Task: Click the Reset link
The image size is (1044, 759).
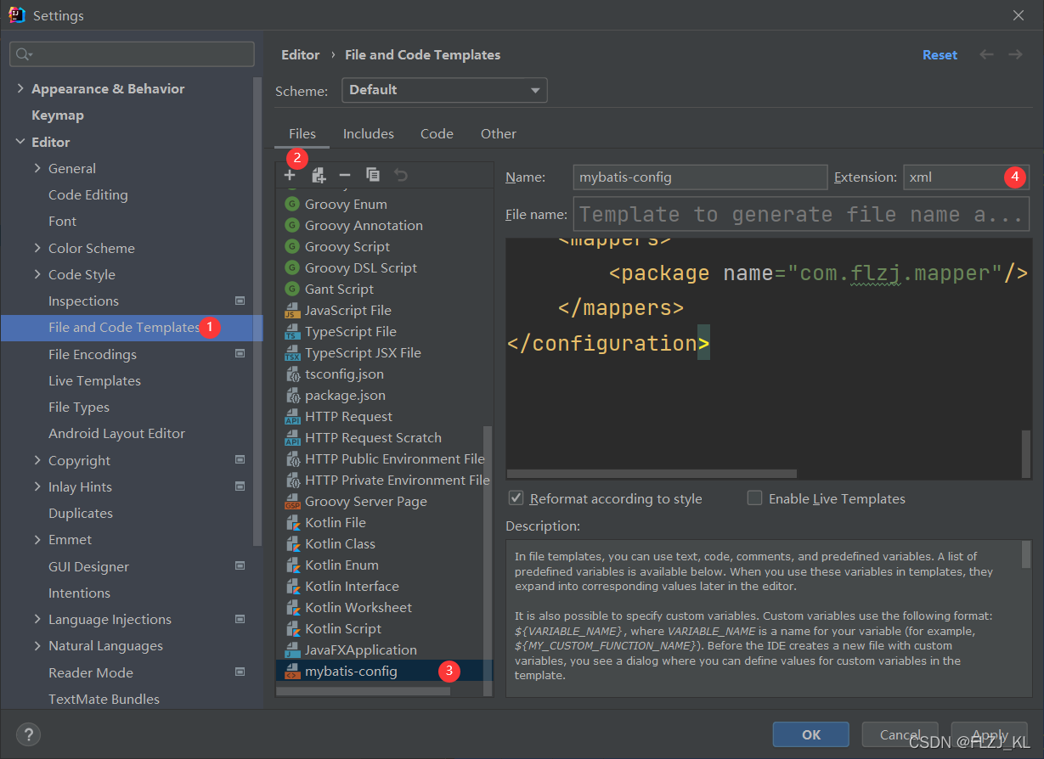Action: click(x=940, y=54)
